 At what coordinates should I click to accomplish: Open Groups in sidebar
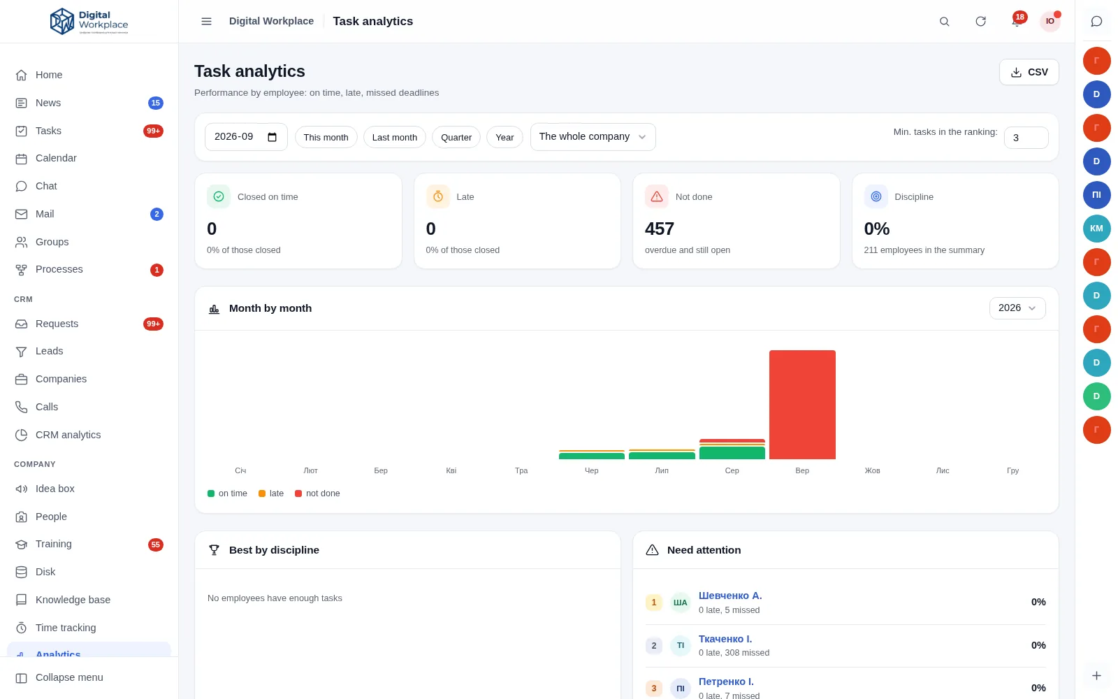[x=89, y=242]
